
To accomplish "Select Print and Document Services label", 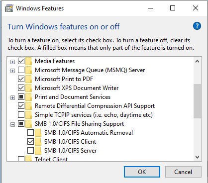I will coord(73,97).
